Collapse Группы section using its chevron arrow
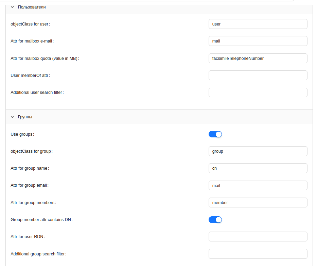This screenshot has height=269, width=317. (13, 117)
